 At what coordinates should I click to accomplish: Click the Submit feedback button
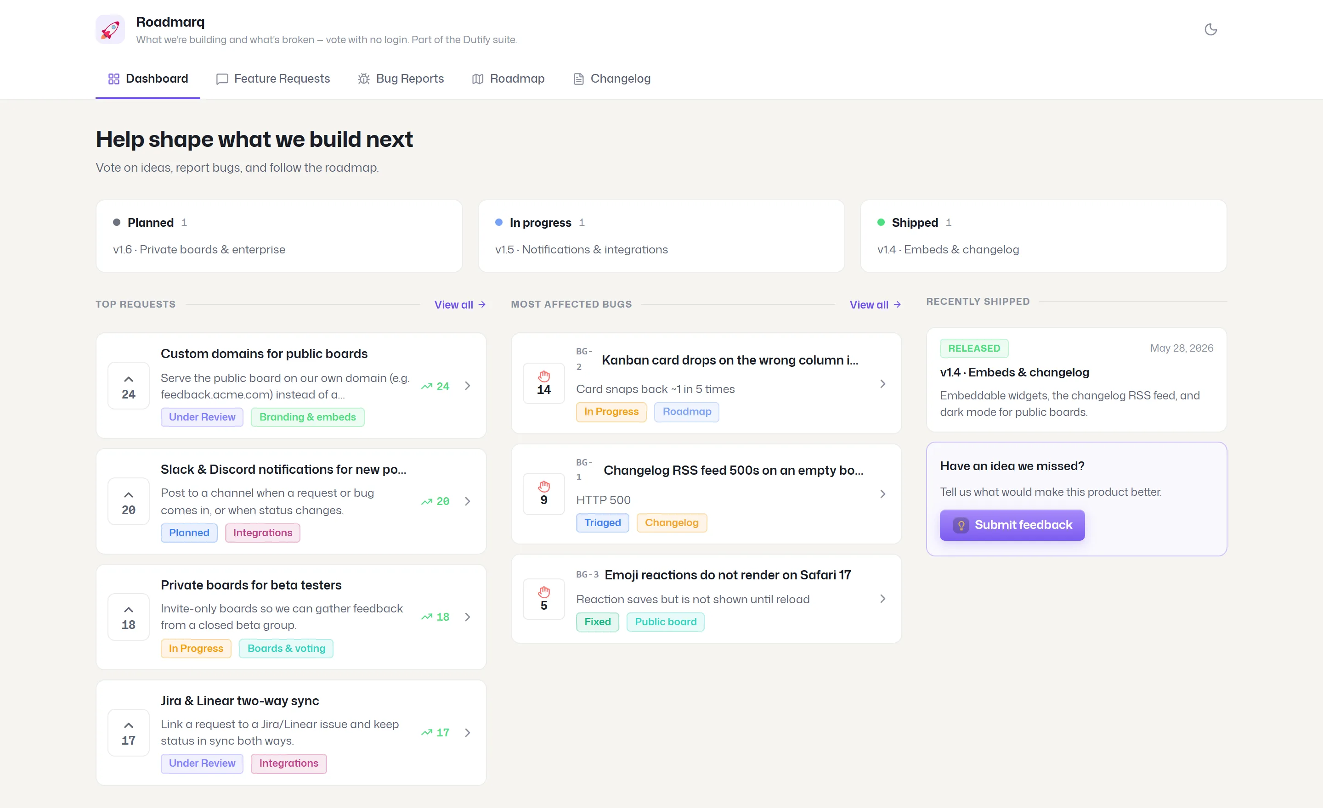[1012, 525]
